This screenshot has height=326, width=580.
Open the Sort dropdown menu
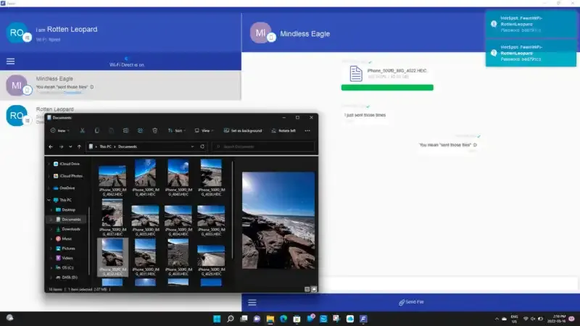tap(177, 130)
